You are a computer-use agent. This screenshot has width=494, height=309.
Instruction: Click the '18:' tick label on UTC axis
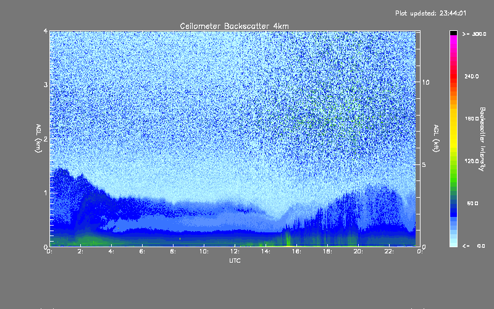(x=327, y=252)
